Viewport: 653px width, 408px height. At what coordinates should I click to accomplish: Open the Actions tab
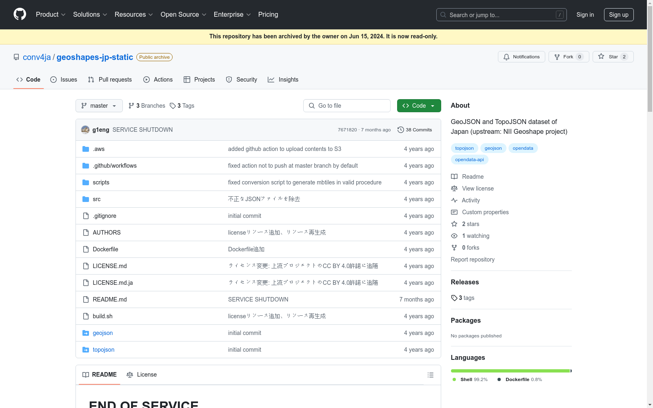(158, 80)
